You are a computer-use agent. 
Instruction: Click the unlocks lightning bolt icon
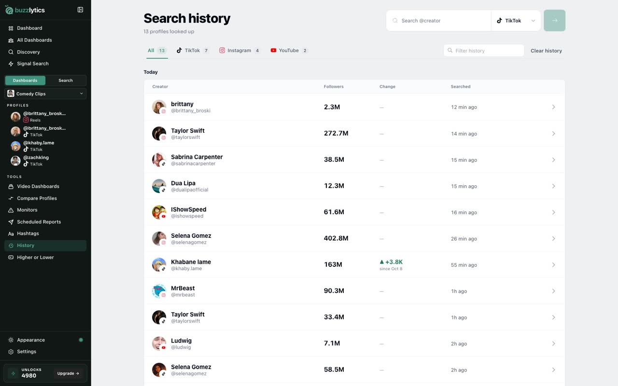(13, 373)
